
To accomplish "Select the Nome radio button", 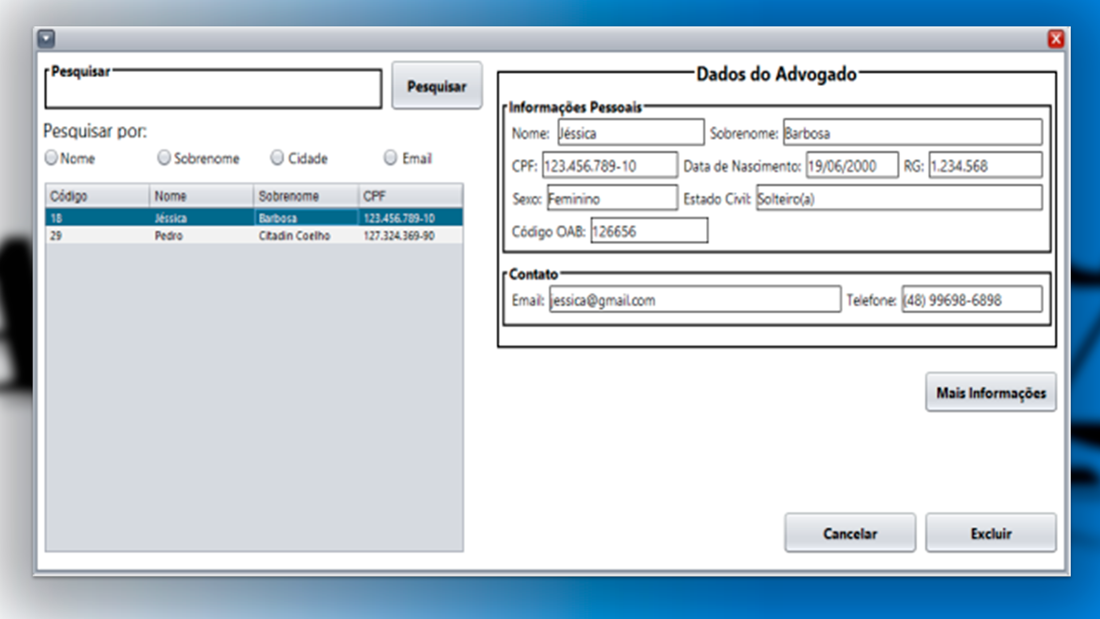I will click(x=51, y=158).
